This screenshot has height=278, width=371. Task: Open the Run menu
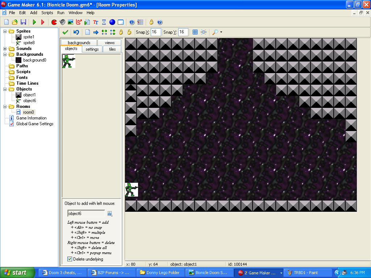(61, 13)
